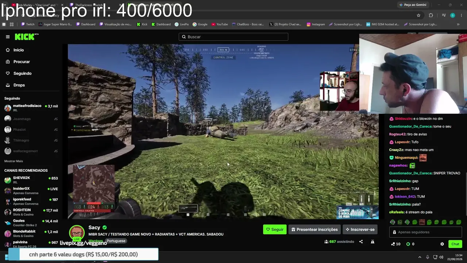Open offline channel Jeanmago
Image resolution: width=467 pixels, height=263 pixels.
coord(31,119)
